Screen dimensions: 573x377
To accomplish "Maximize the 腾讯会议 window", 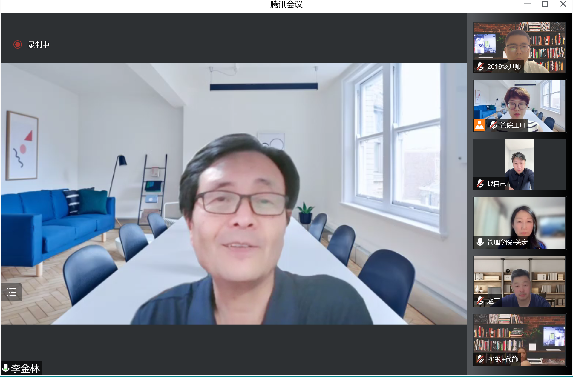I will click(x=545, y=4).
